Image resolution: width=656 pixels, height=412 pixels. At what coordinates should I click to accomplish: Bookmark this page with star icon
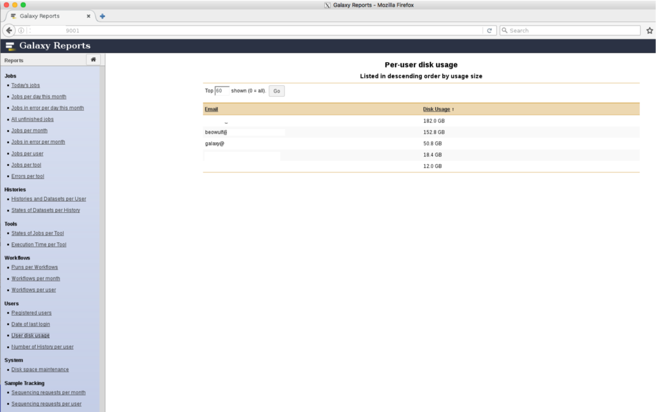pos(650,31)
